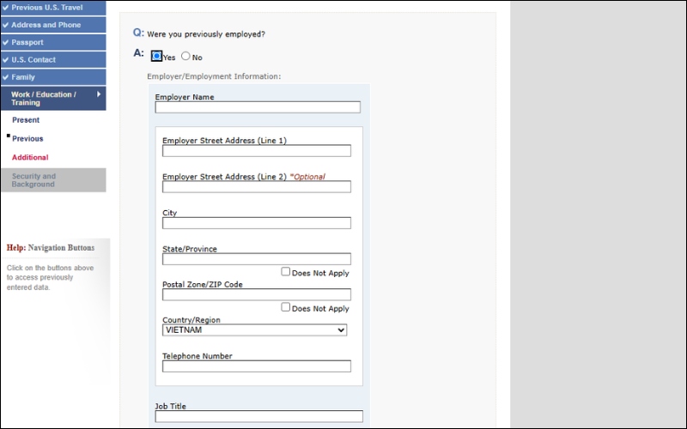Check Does Not Apply for Postal Zone/ZIP Code
The height and width of the screenshot is (429, 687).
pos(286,307)
